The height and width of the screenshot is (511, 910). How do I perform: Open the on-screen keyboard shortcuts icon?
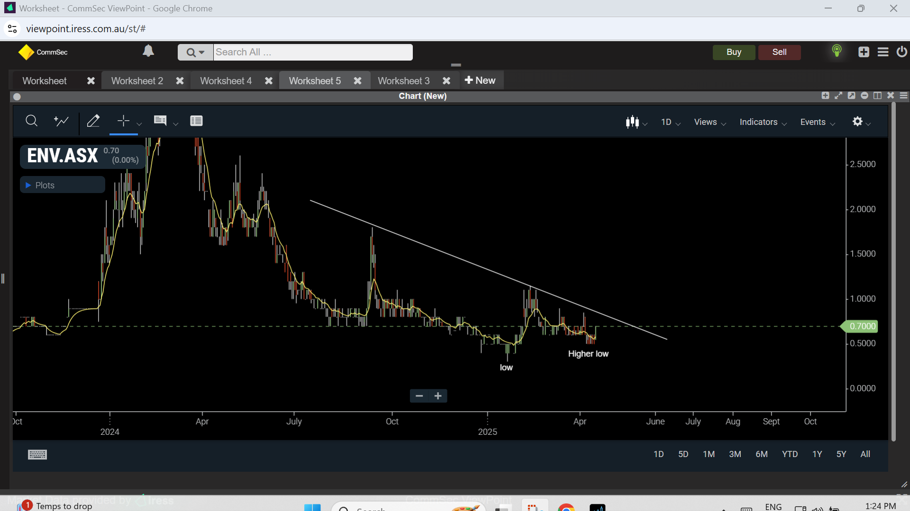[x=37, y=455]
